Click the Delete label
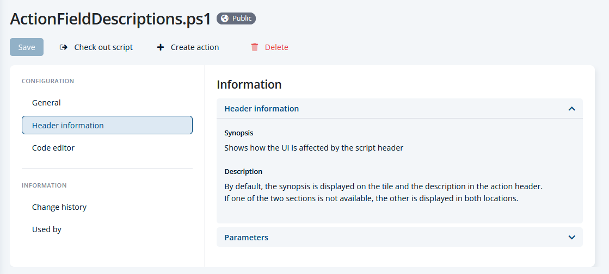This screenshot has height=274, width=609. (x=276, y=47)
